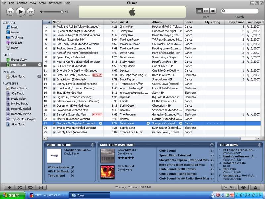Click the Write a Review arrow
265x199 pixels.
click(72, 167)
